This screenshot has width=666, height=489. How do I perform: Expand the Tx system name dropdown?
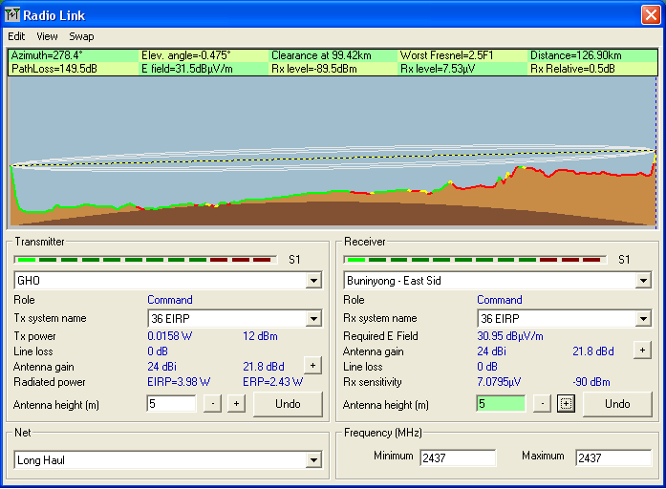tap(313, 318)
